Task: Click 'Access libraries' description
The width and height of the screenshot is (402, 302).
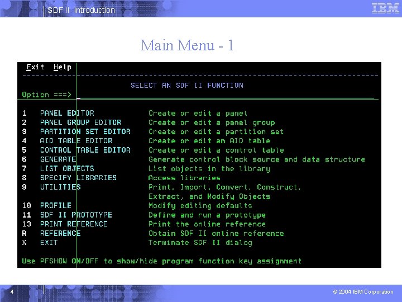Action: (184, 178)
